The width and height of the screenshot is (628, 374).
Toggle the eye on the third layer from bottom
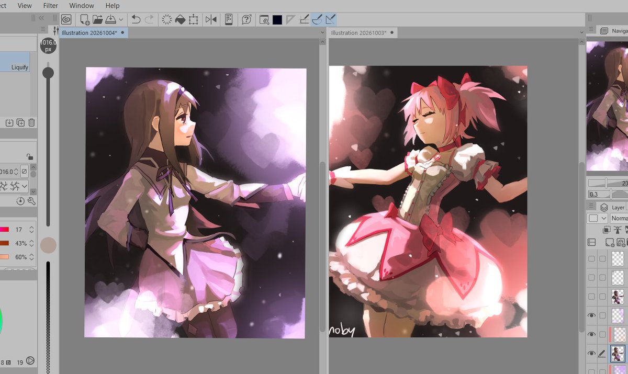[592, 315]
